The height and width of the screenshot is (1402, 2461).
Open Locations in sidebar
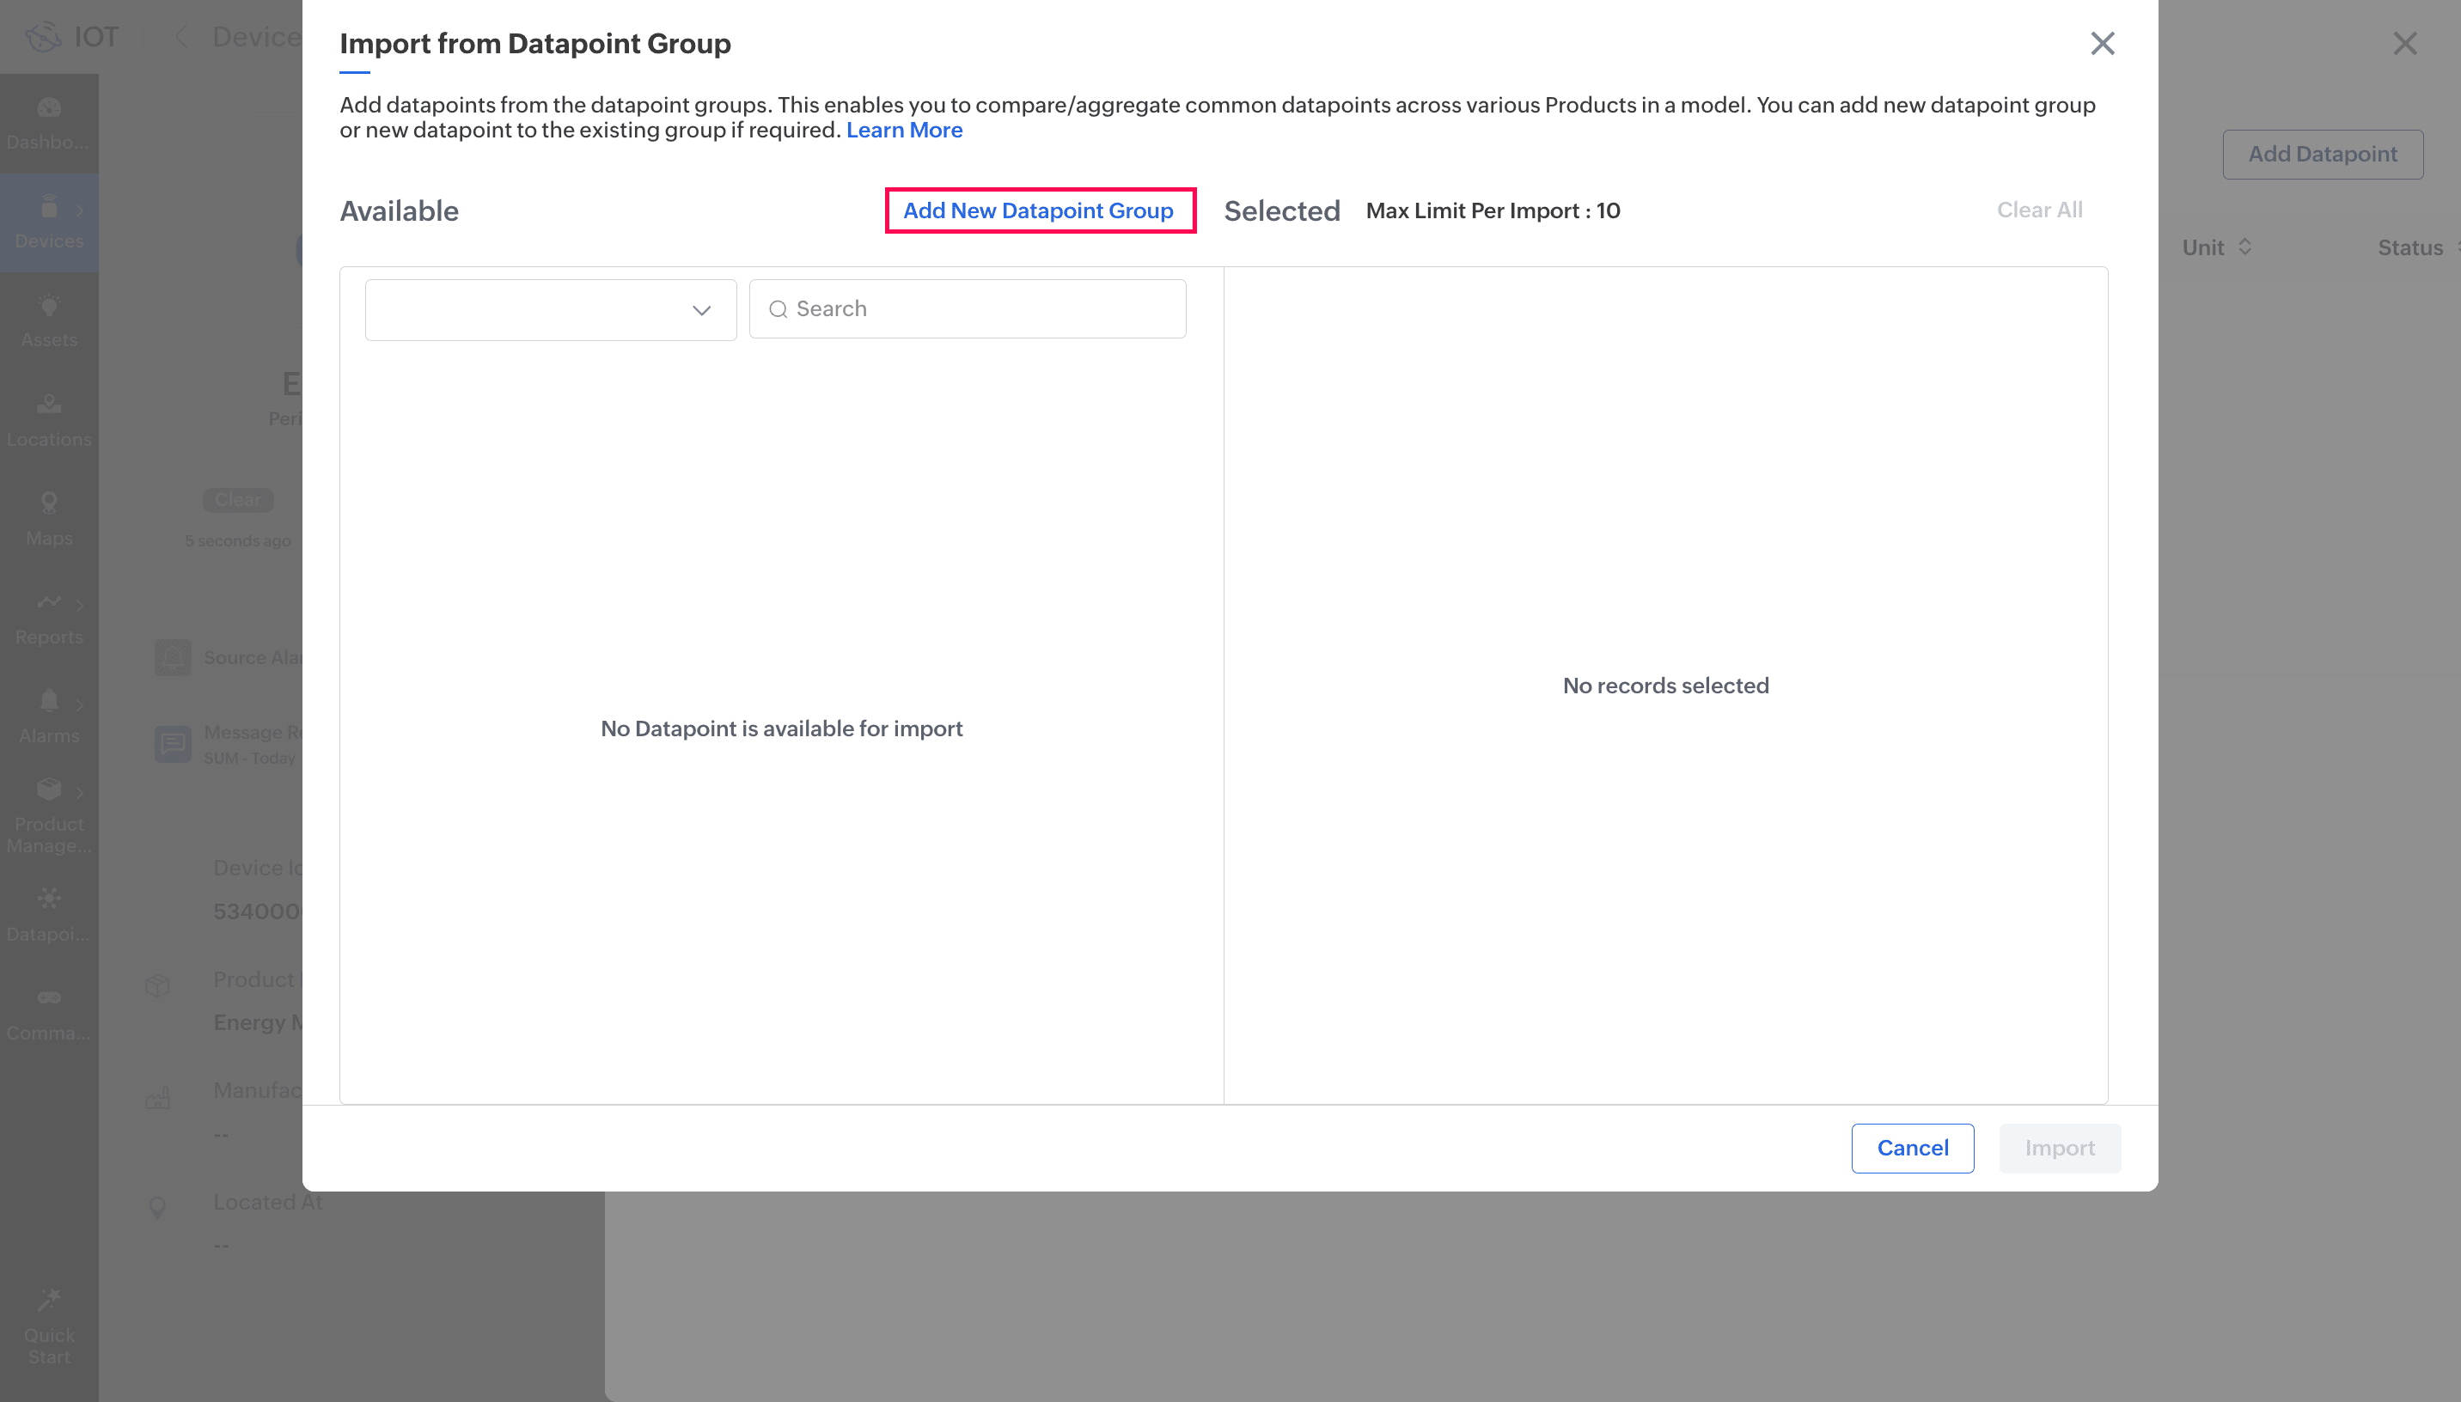click(48, 406)
